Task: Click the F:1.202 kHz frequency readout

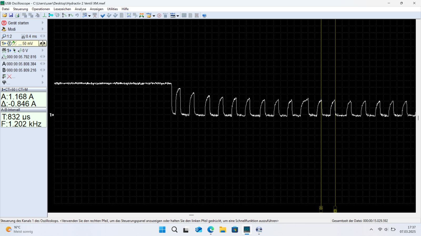Action: [21, 124]
